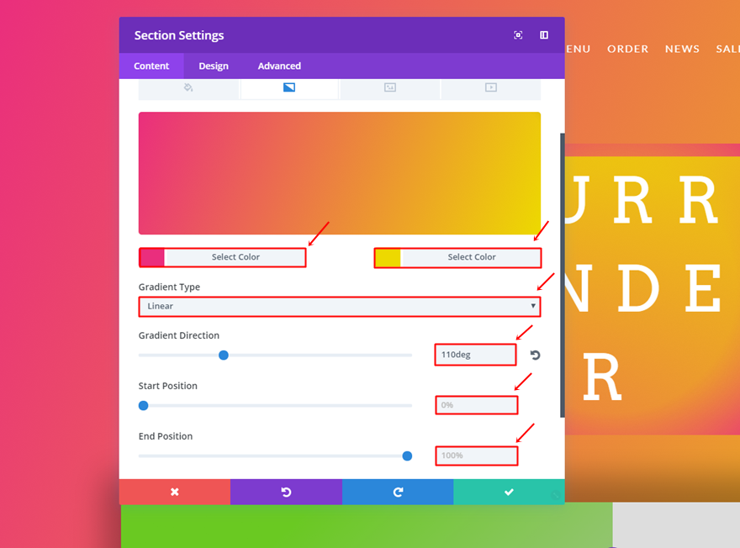Viewport: 740px width, 548px height.
Task: Click the Gradient Type label
Action: 169,287
